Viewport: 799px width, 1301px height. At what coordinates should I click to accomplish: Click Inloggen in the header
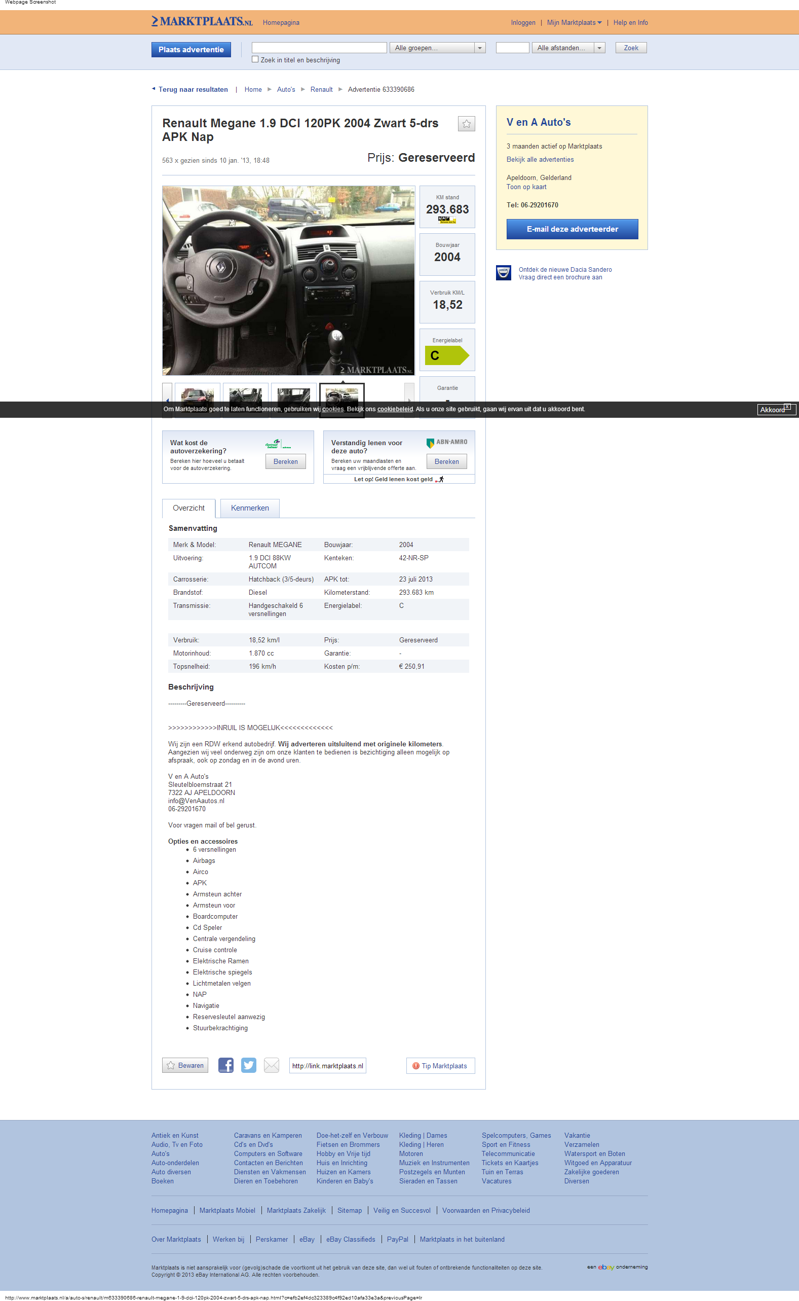[523, 22]
